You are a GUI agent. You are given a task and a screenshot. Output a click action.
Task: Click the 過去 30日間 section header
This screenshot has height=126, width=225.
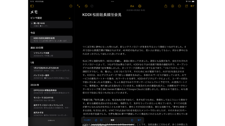point(37,48)
